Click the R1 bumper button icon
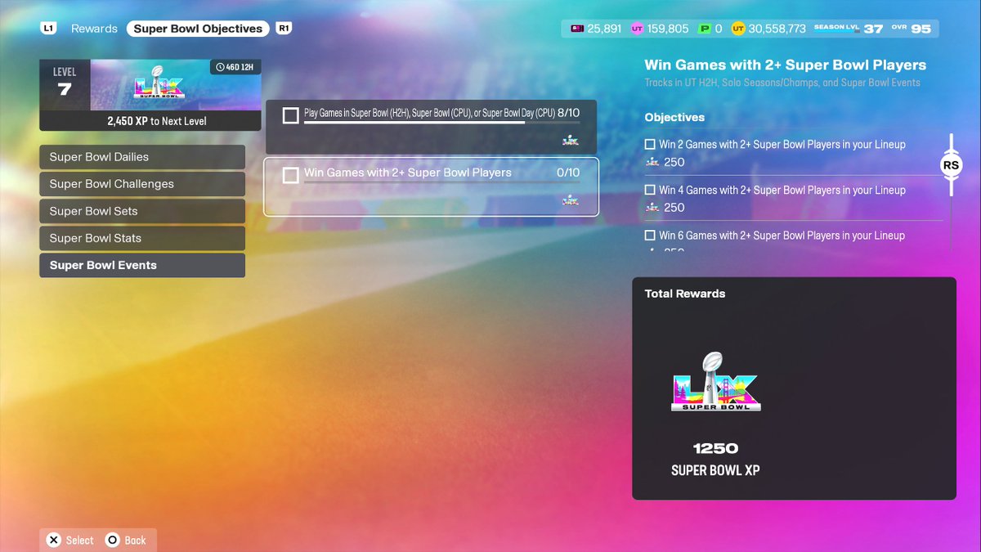The width and height of the screenshot is (981, 552). click(284, 29)
